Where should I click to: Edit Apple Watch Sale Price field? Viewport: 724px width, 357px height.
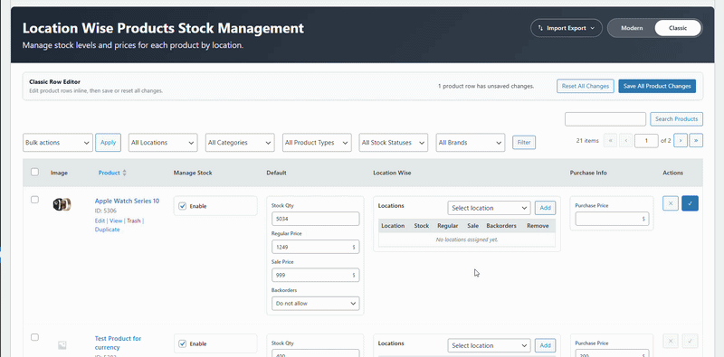tap(315, 276)
